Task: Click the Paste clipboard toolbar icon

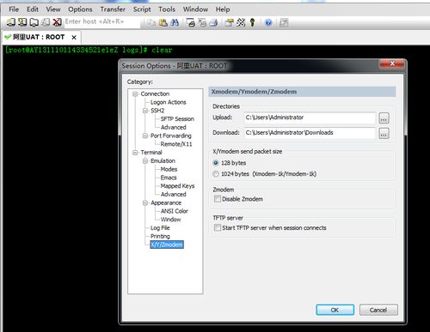Action: 163,22
